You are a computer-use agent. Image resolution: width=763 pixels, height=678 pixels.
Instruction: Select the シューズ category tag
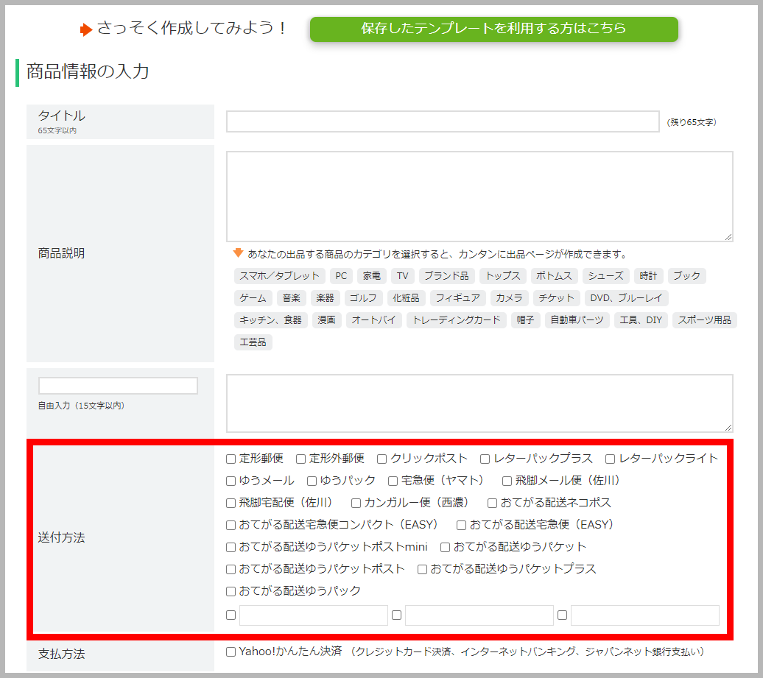coord(606,276)
